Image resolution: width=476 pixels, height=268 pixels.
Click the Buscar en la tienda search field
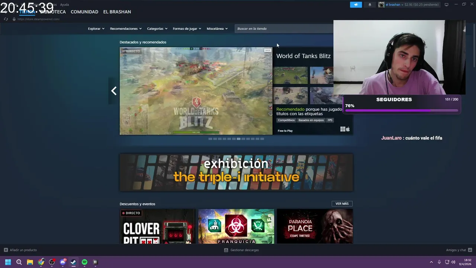point(284,29)
